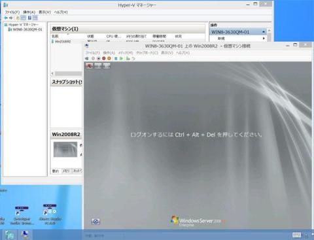314x240 pixels.
Task: Click the VM connection taskbar icon
Action: 25,234
